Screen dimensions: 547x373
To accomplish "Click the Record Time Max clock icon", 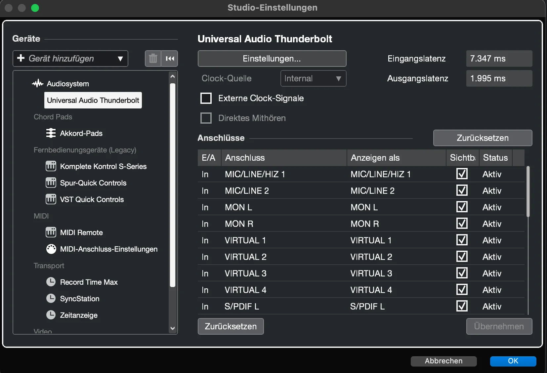I will (51, 282).
